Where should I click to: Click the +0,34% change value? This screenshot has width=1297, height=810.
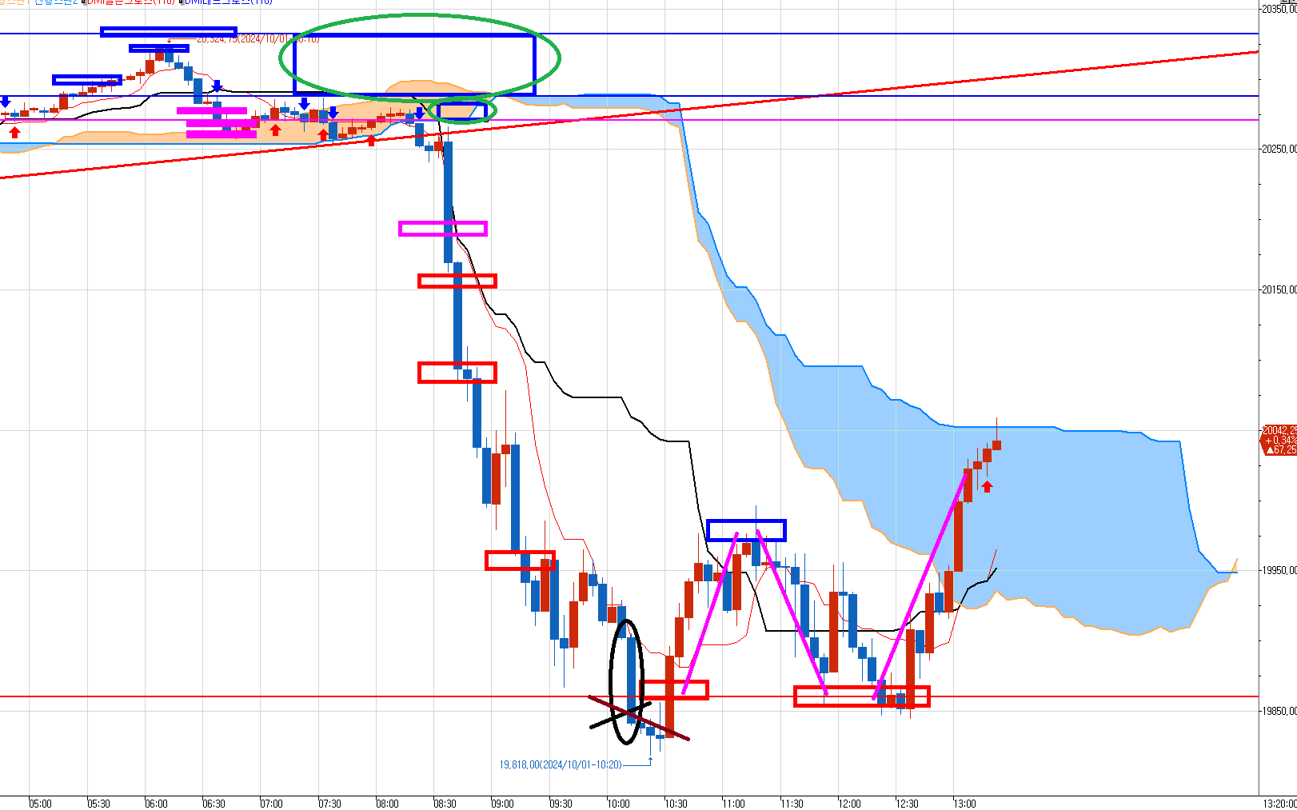pos(1281,441)
